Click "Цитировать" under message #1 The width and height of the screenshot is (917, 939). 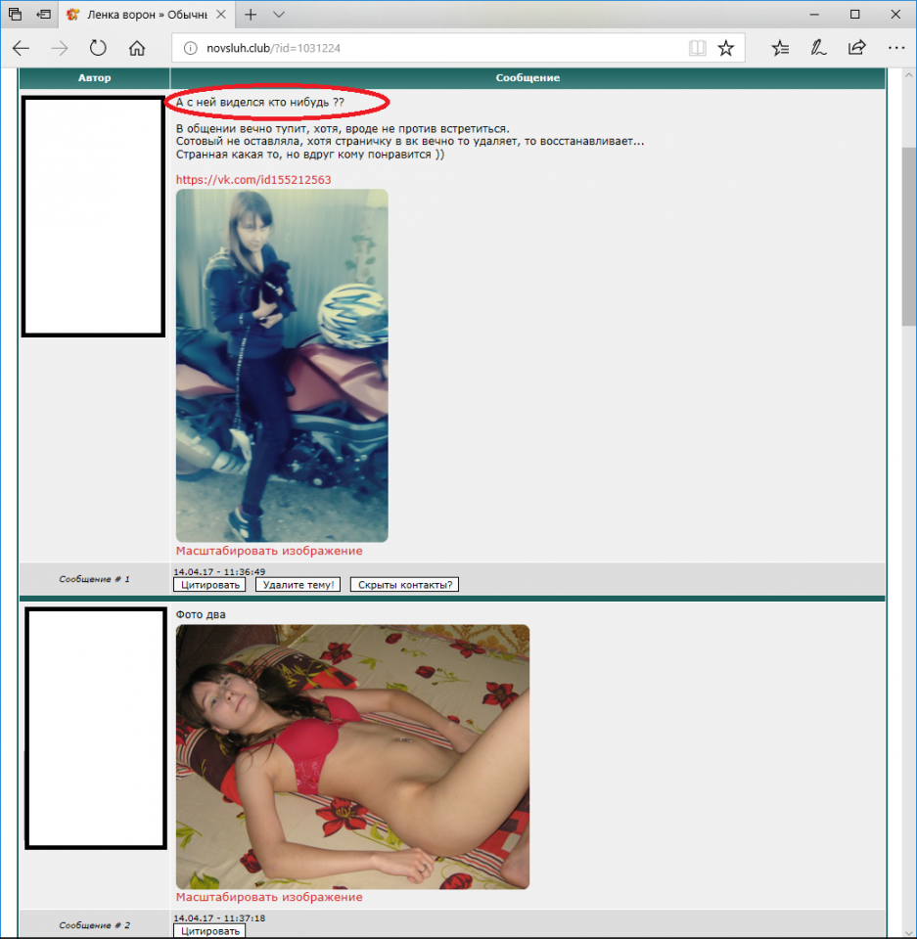(208, 585)
